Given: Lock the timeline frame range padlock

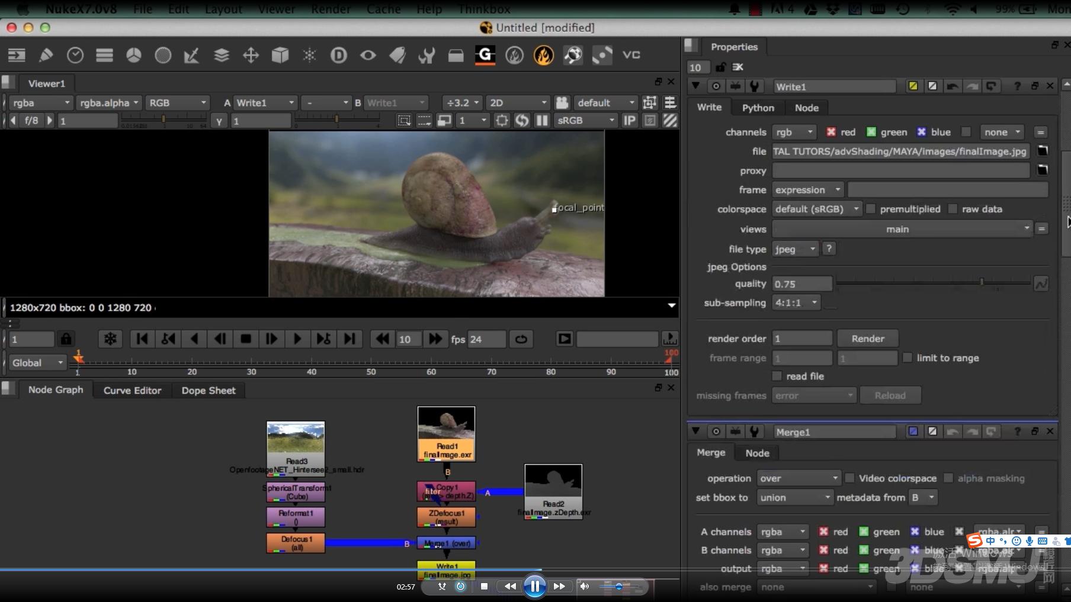Looking at the screenshot, I should pos(66,339).
